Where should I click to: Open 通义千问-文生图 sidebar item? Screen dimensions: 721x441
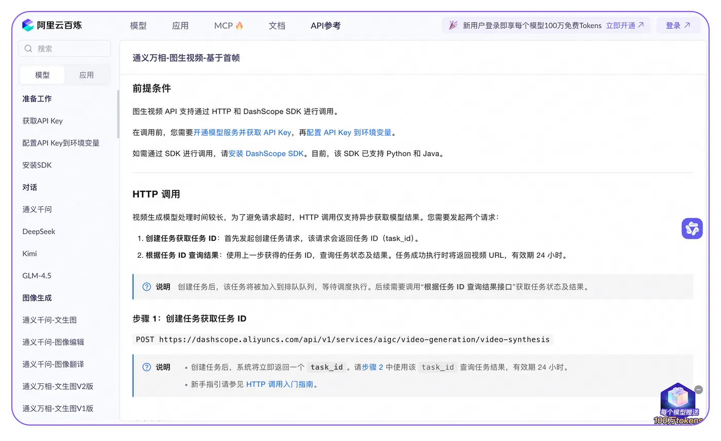point(49,320)
